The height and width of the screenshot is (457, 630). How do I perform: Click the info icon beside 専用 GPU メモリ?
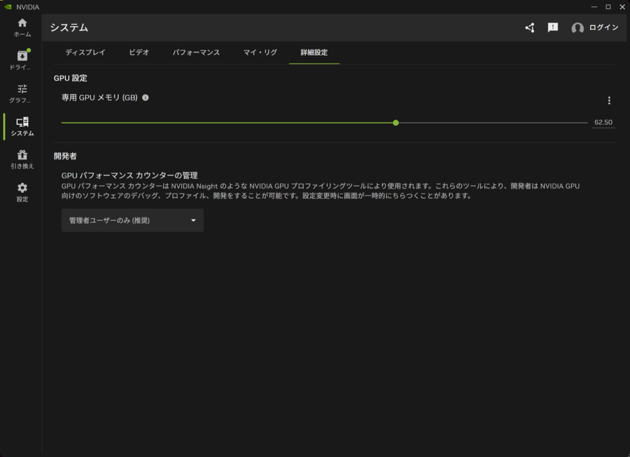(145, 98)
